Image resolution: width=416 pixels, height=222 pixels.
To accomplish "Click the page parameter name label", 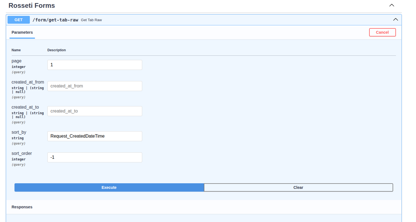I will [x=16, y=61].
